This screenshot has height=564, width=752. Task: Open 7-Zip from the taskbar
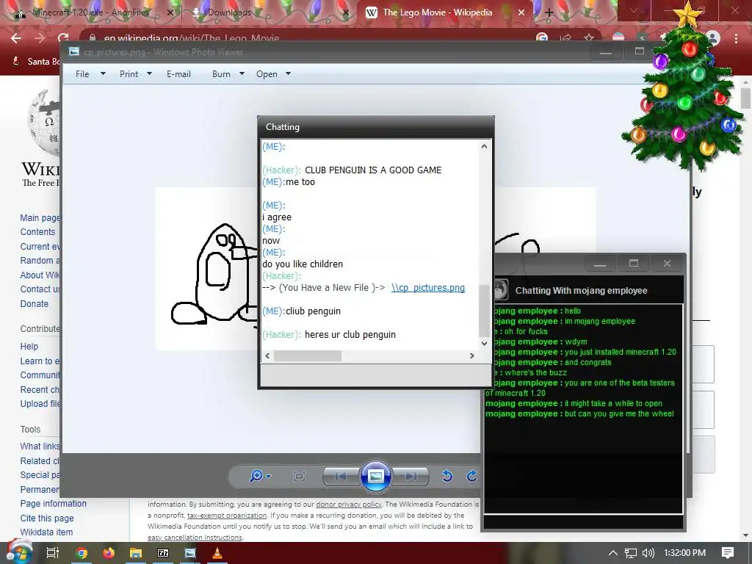163,553
